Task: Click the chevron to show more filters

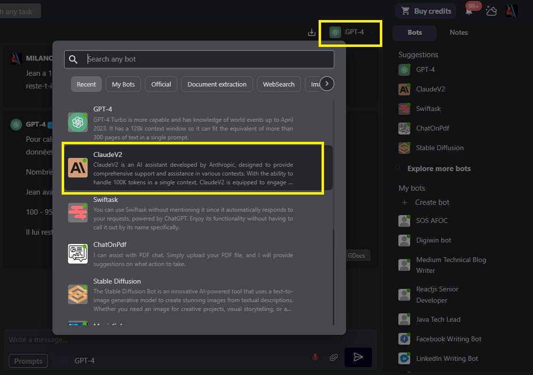Action: [327, 84]
